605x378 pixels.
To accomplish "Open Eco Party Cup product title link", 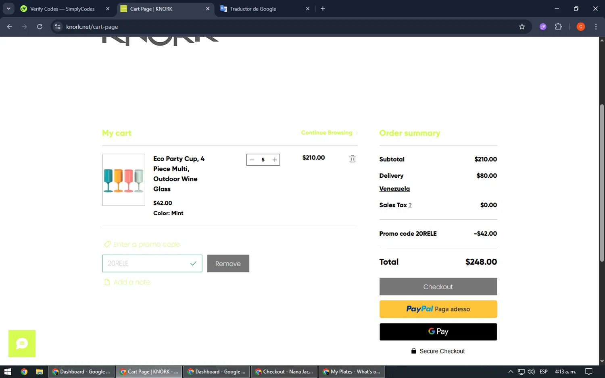I will click(179, 174).
